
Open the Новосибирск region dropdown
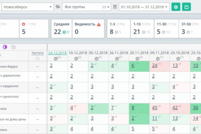(x=27, y=7)
